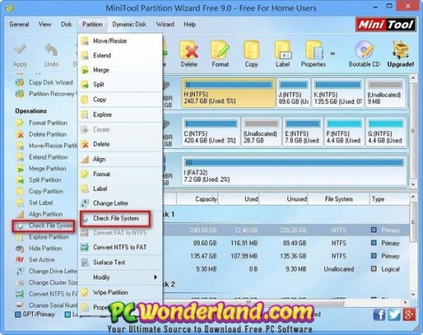Open the View menu
Image resolution: width=423 pixels, height=335 pixels.
(45, 24)
